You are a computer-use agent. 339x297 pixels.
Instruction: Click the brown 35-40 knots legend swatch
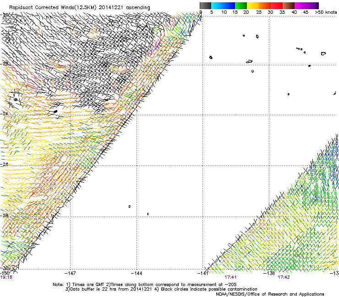click(x=289, y=5)
